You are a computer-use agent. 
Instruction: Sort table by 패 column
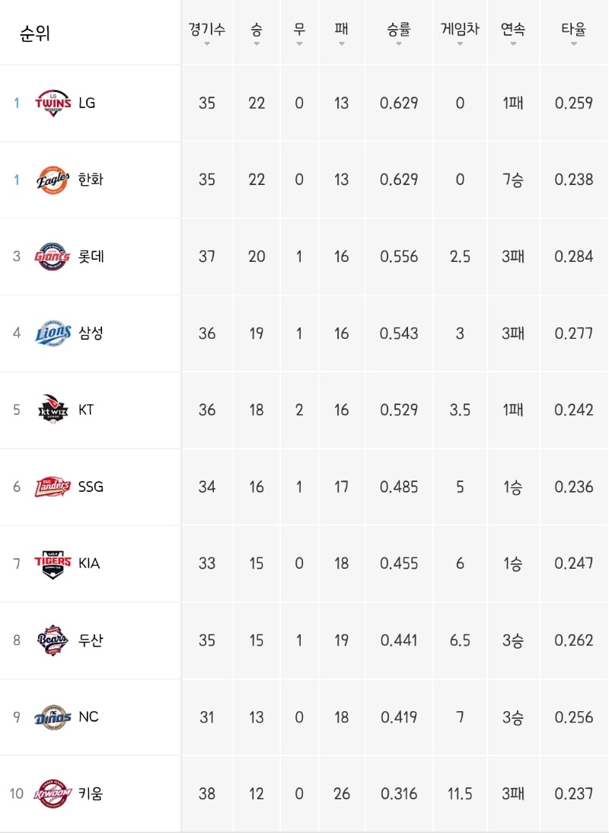(x=341, y=33)
